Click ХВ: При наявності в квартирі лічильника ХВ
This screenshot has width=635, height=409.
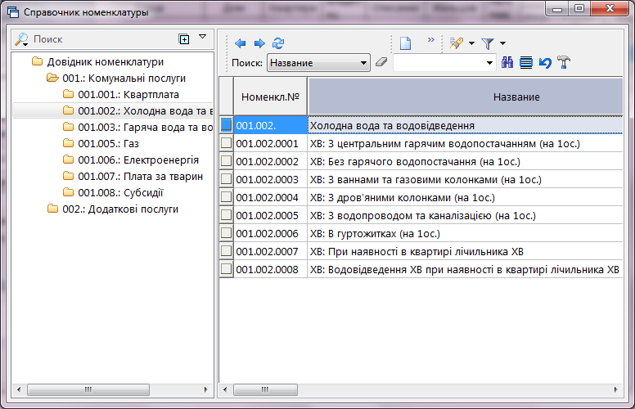click(x=466, y=251)
